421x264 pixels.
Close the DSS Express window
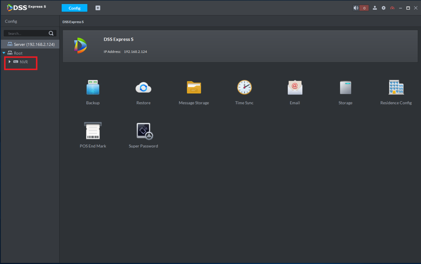click(x=416, y=8)
